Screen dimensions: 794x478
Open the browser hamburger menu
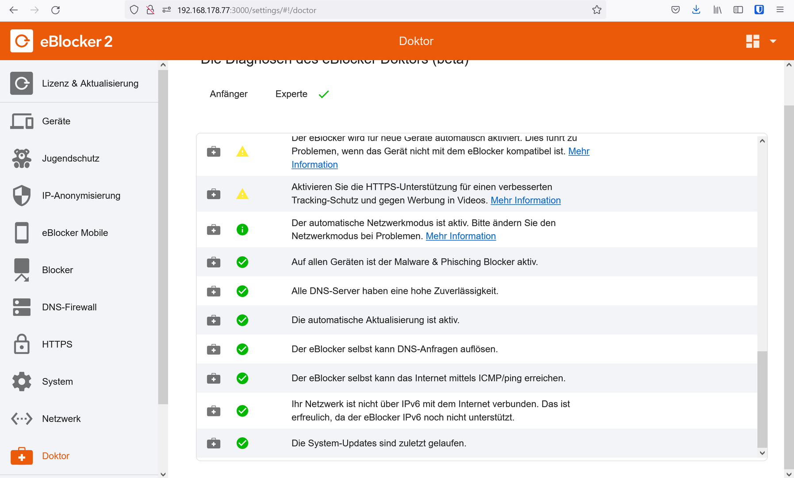[x=780, y=10]
